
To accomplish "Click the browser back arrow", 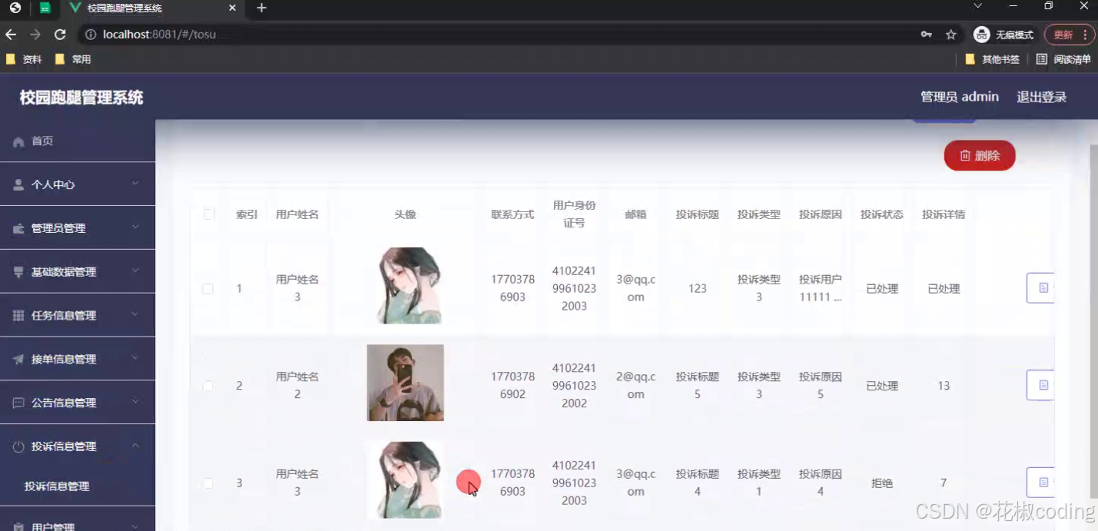I will coord(11,35).
